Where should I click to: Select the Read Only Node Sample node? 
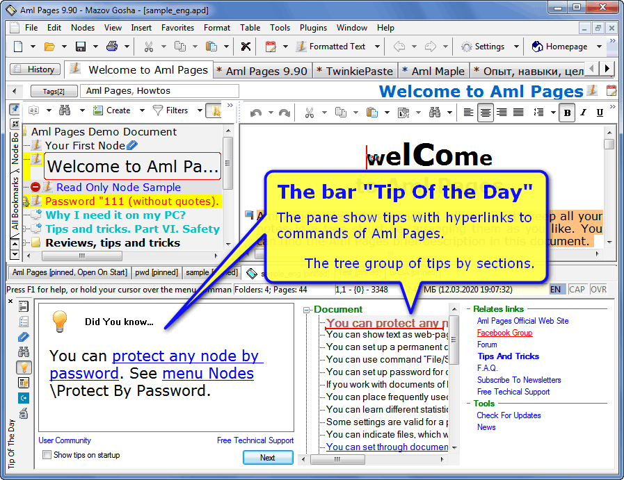pos(118,187)
